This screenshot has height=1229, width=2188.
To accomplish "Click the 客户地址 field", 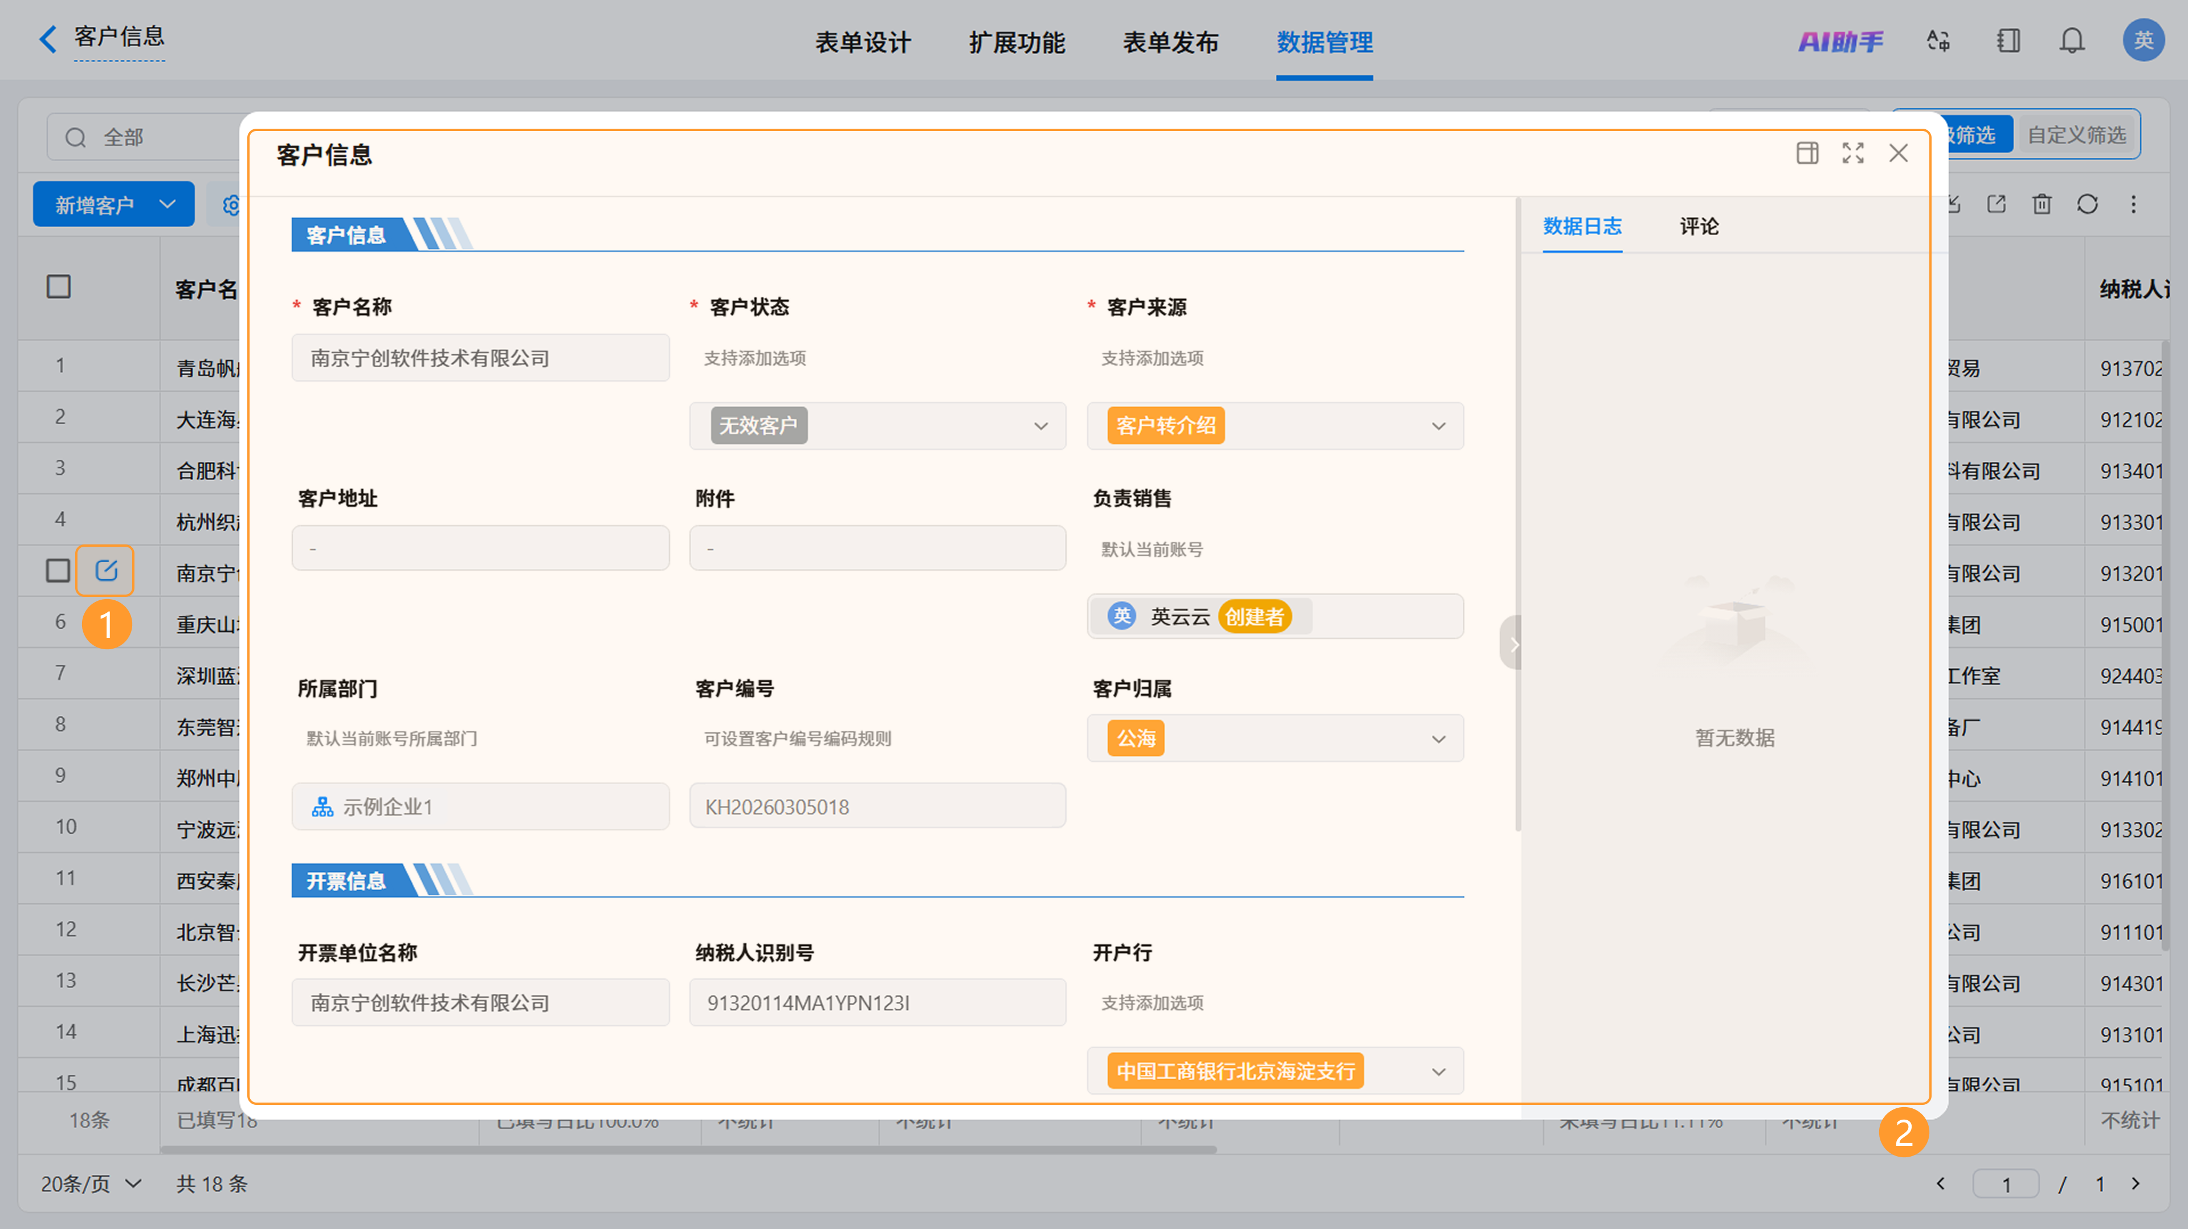I will [481, 548].
